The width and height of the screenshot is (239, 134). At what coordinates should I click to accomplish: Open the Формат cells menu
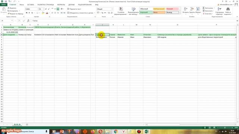198,11
